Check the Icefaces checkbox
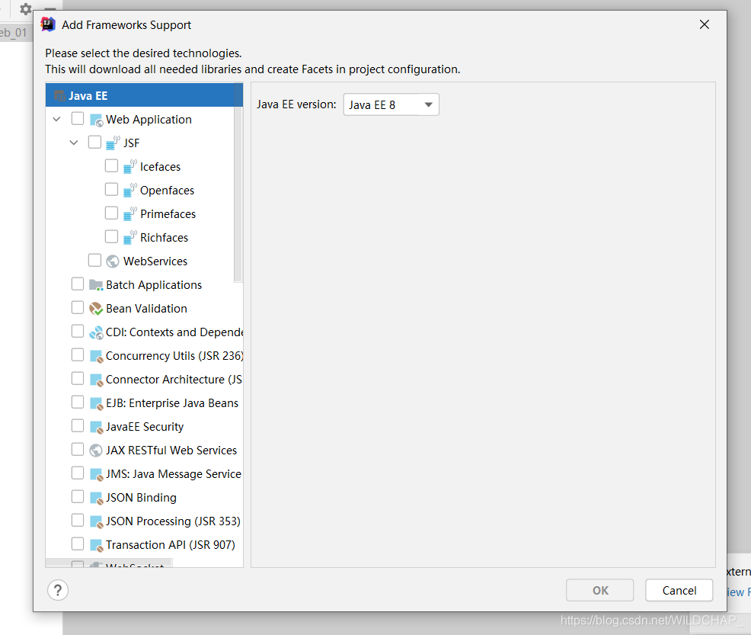751x635 pixels. (112, 166)
